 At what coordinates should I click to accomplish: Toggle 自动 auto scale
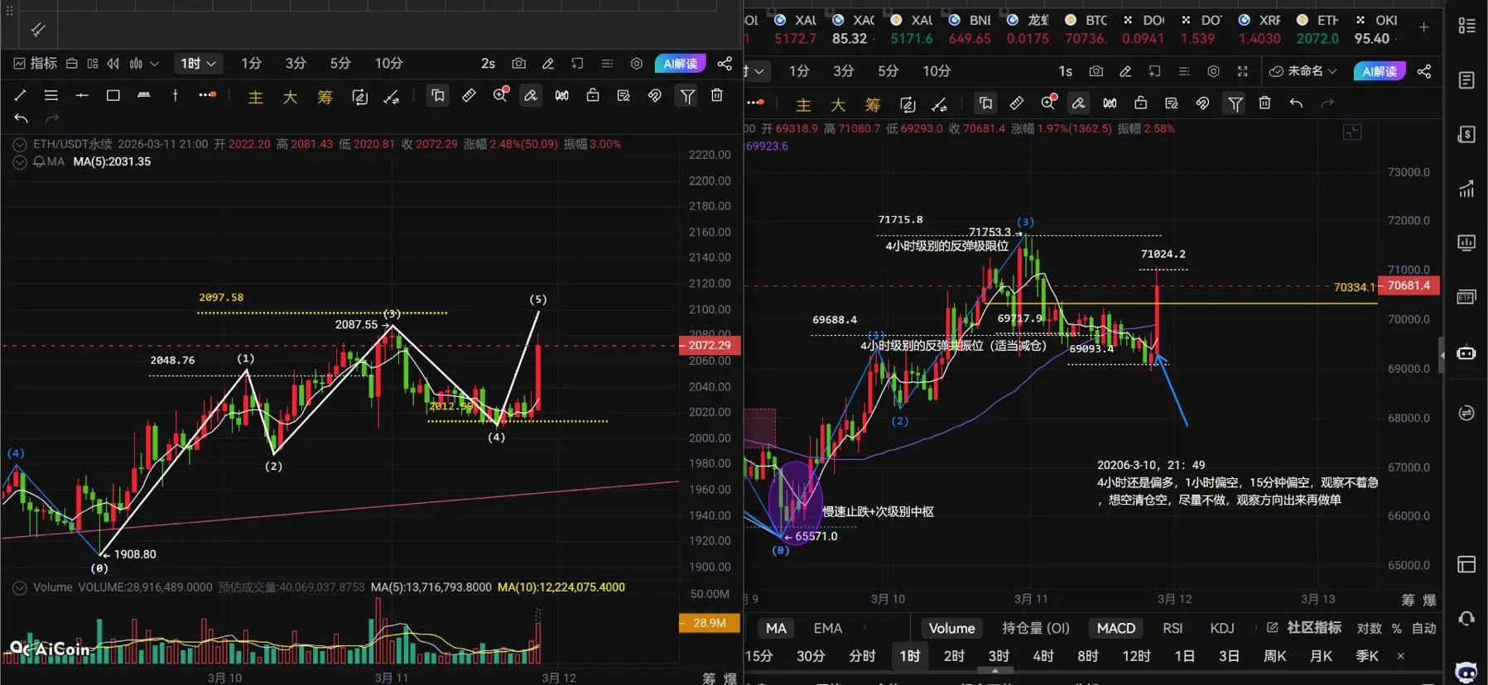pos(1424,628)
